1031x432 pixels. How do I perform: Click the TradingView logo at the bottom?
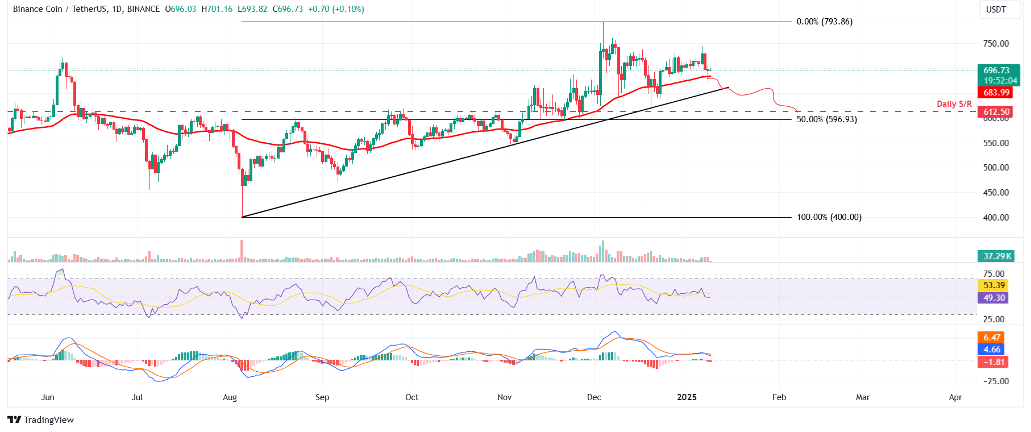40,419
